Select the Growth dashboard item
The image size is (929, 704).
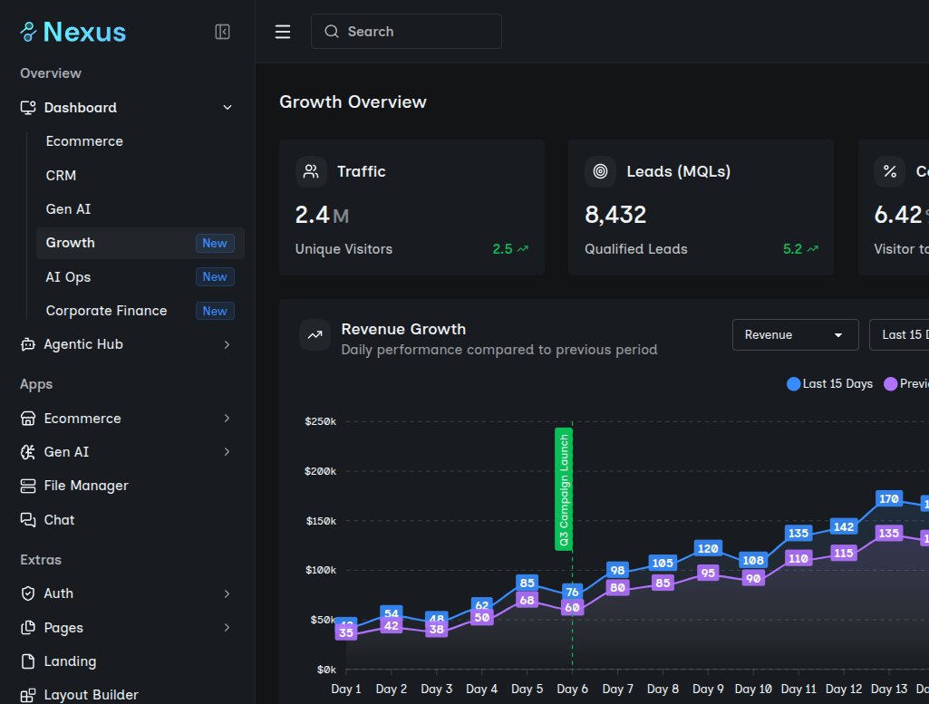click(140, 244)
